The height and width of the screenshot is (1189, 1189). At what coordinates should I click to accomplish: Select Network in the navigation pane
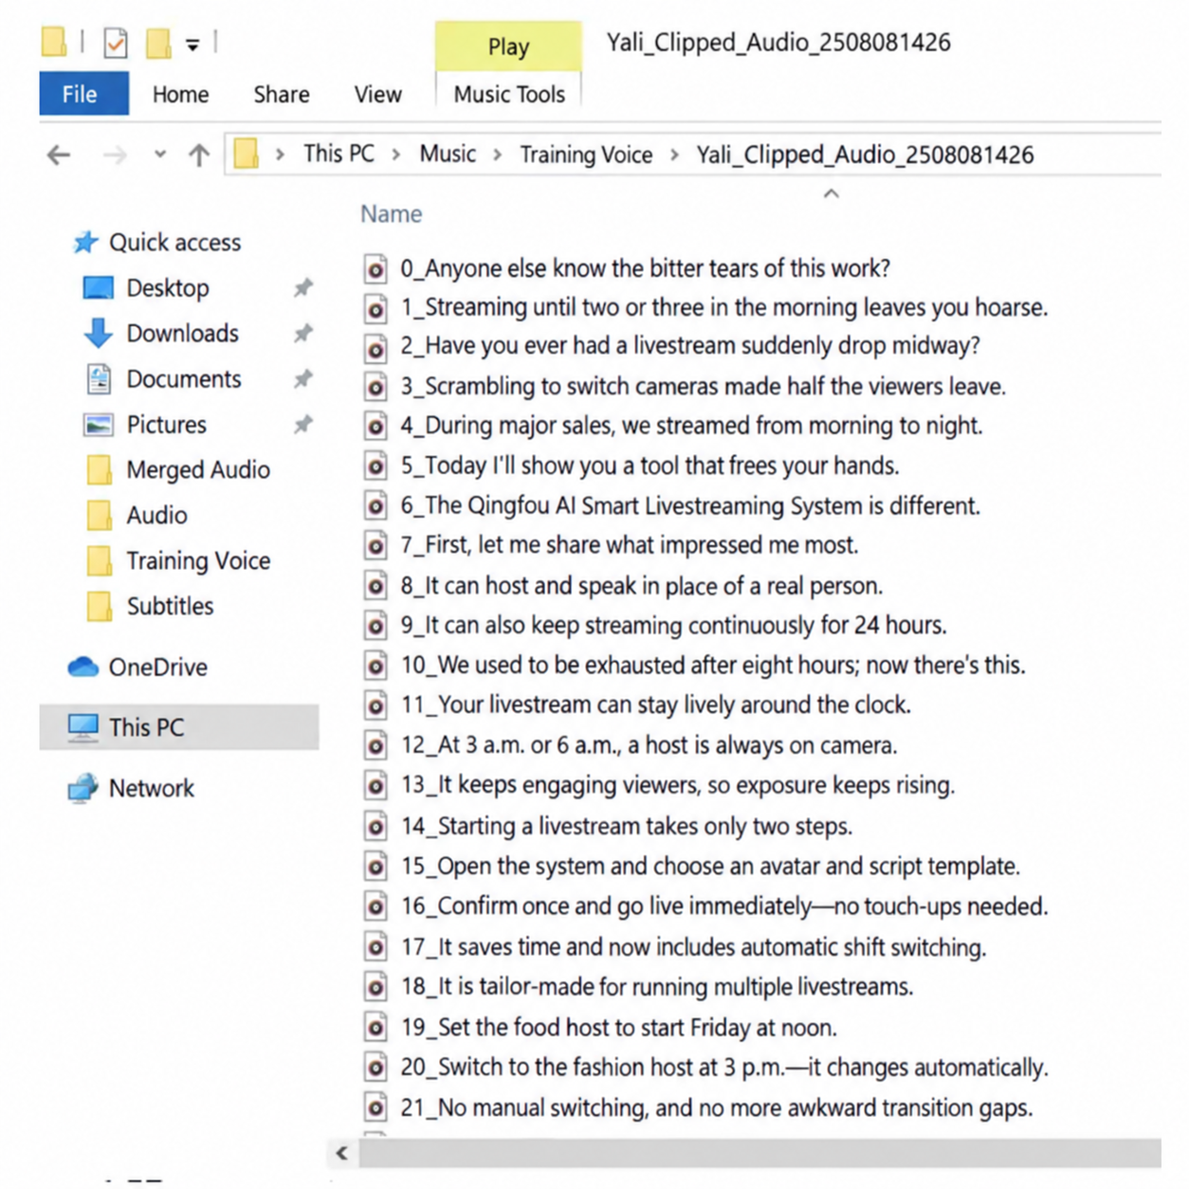pyautogui.click(x=131, y=788)
